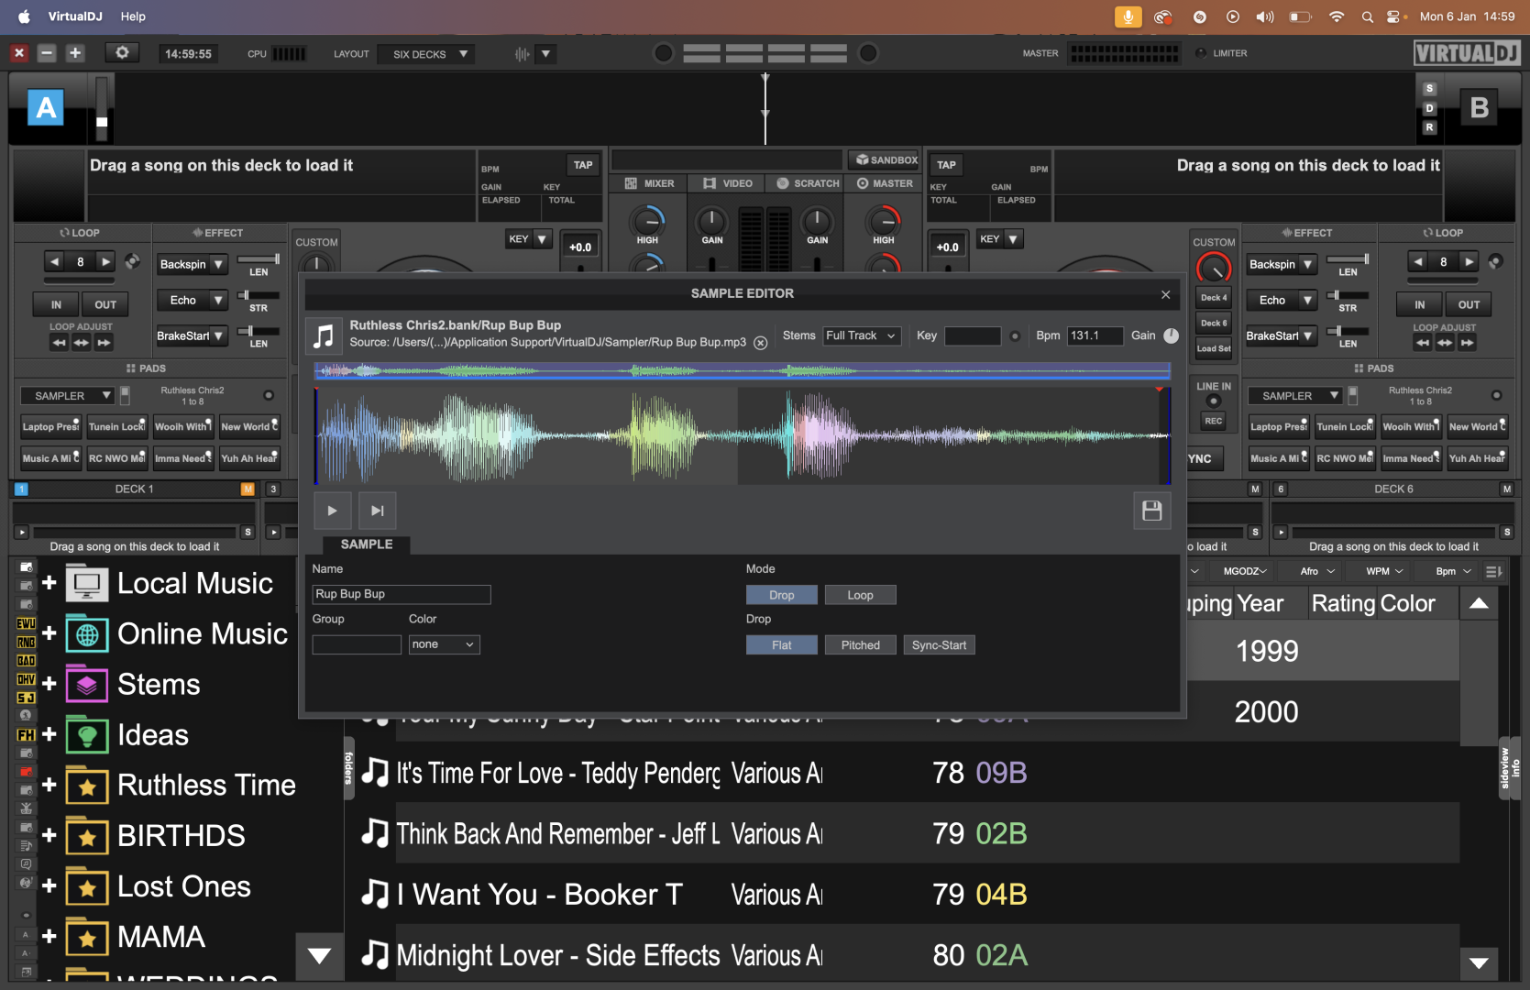Open the settings gear icon
Screen dimensions: 1530x990
(x=122, y=53)
